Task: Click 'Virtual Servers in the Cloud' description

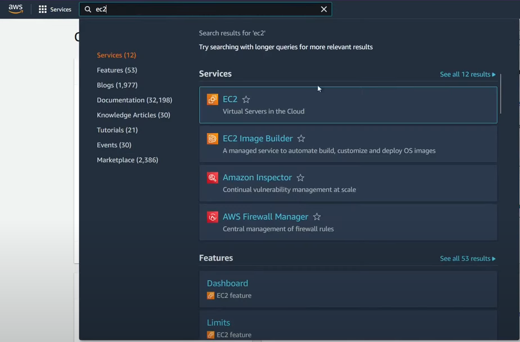Action: pos(263,111)
